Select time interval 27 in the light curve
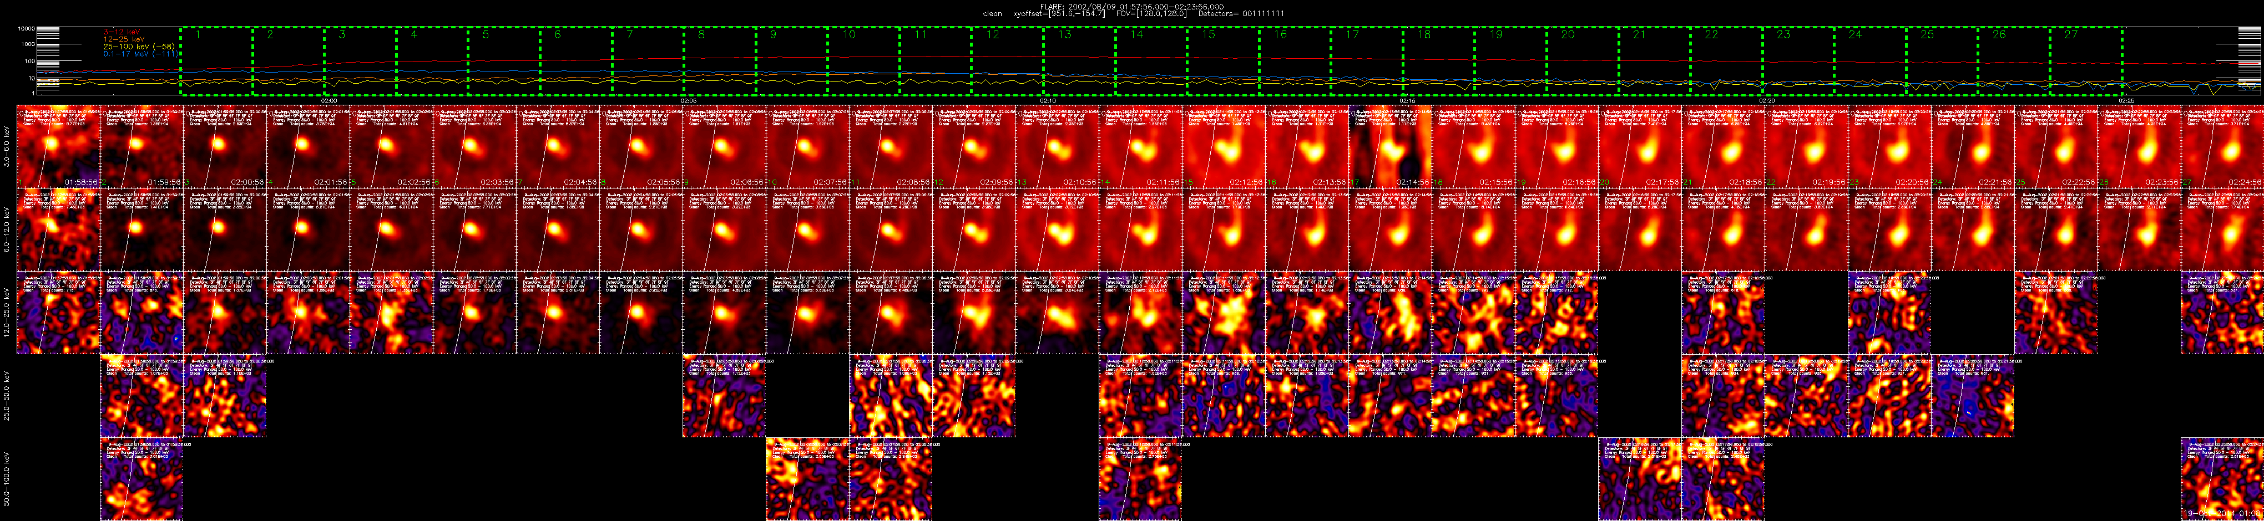The width and height of the screenshot is (2264, 521). click(x=2085, y=60)
